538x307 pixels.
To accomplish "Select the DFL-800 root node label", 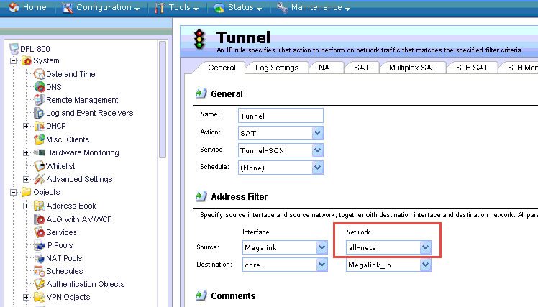I will pos(35,49).
